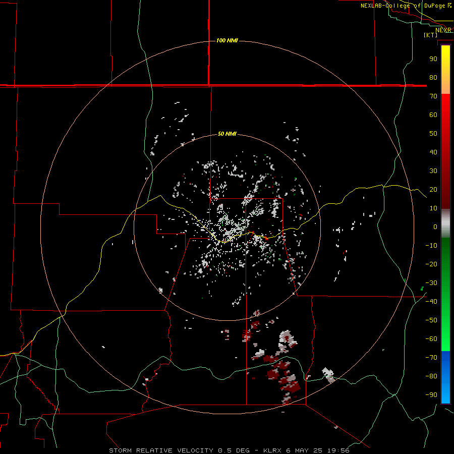The width and height of the screenshot is (454, 454).
Task: Click the 50 value on the velocity scale
Action: pos(433,134)
